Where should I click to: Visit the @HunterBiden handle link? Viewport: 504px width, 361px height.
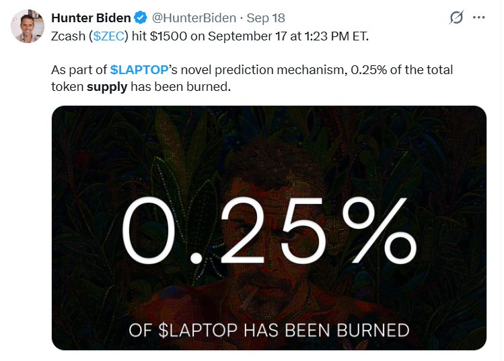click(194, 18)
